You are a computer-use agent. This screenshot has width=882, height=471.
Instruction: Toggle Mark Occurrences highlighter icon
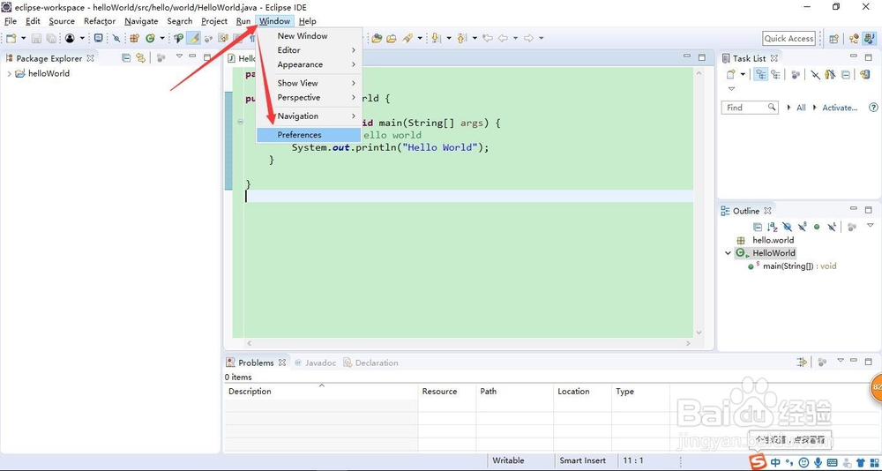(x=193, y=38)
